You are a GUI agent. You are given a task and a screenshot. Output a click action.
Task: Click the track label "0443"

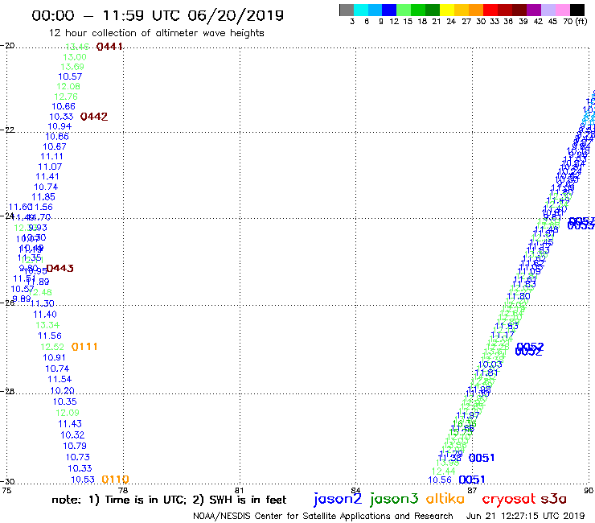[x=59, y=268]
